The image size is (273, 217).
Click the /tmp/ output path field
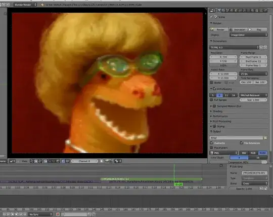tap(236, 138)
